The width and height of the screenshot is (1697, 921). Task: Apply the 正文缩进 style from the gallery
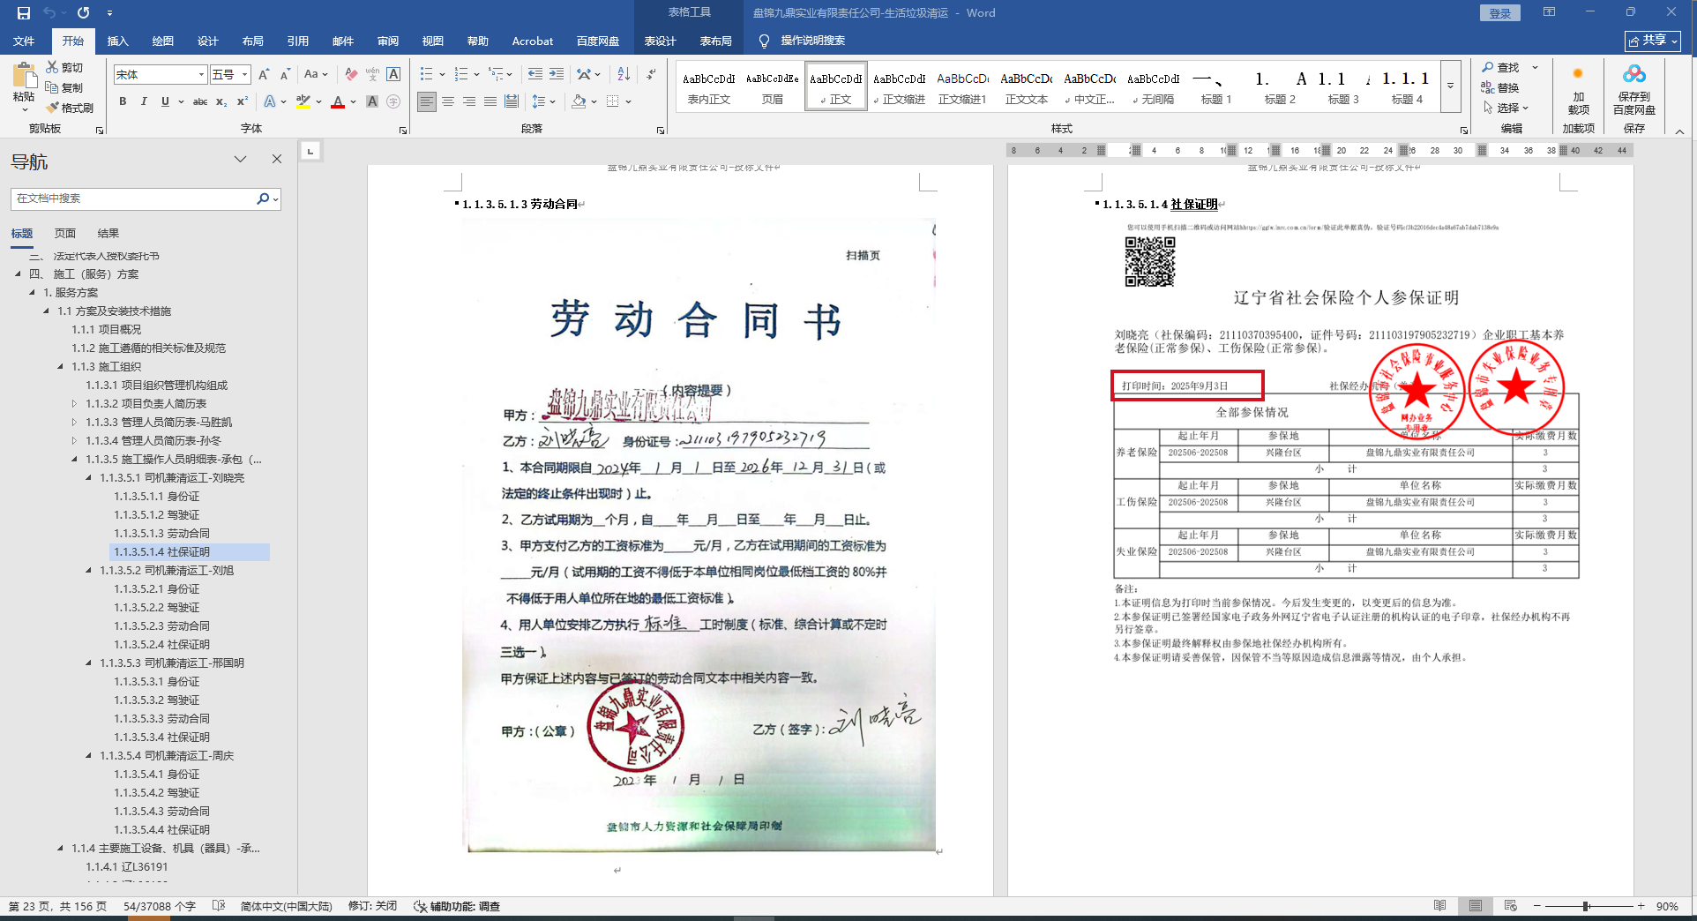pos(900,86)
